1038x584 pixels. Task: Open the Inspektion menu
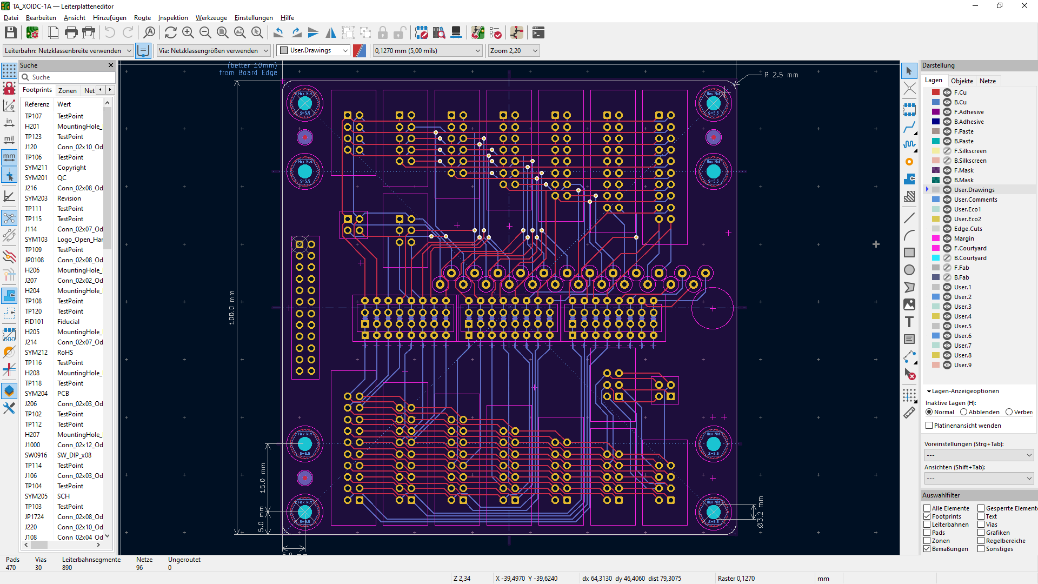pos(172,18)
